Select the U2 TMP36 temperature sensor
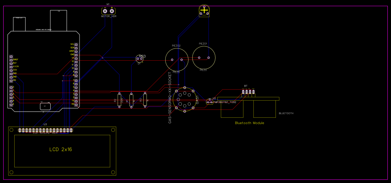391x183 pixels. click(x=210, y=102)
